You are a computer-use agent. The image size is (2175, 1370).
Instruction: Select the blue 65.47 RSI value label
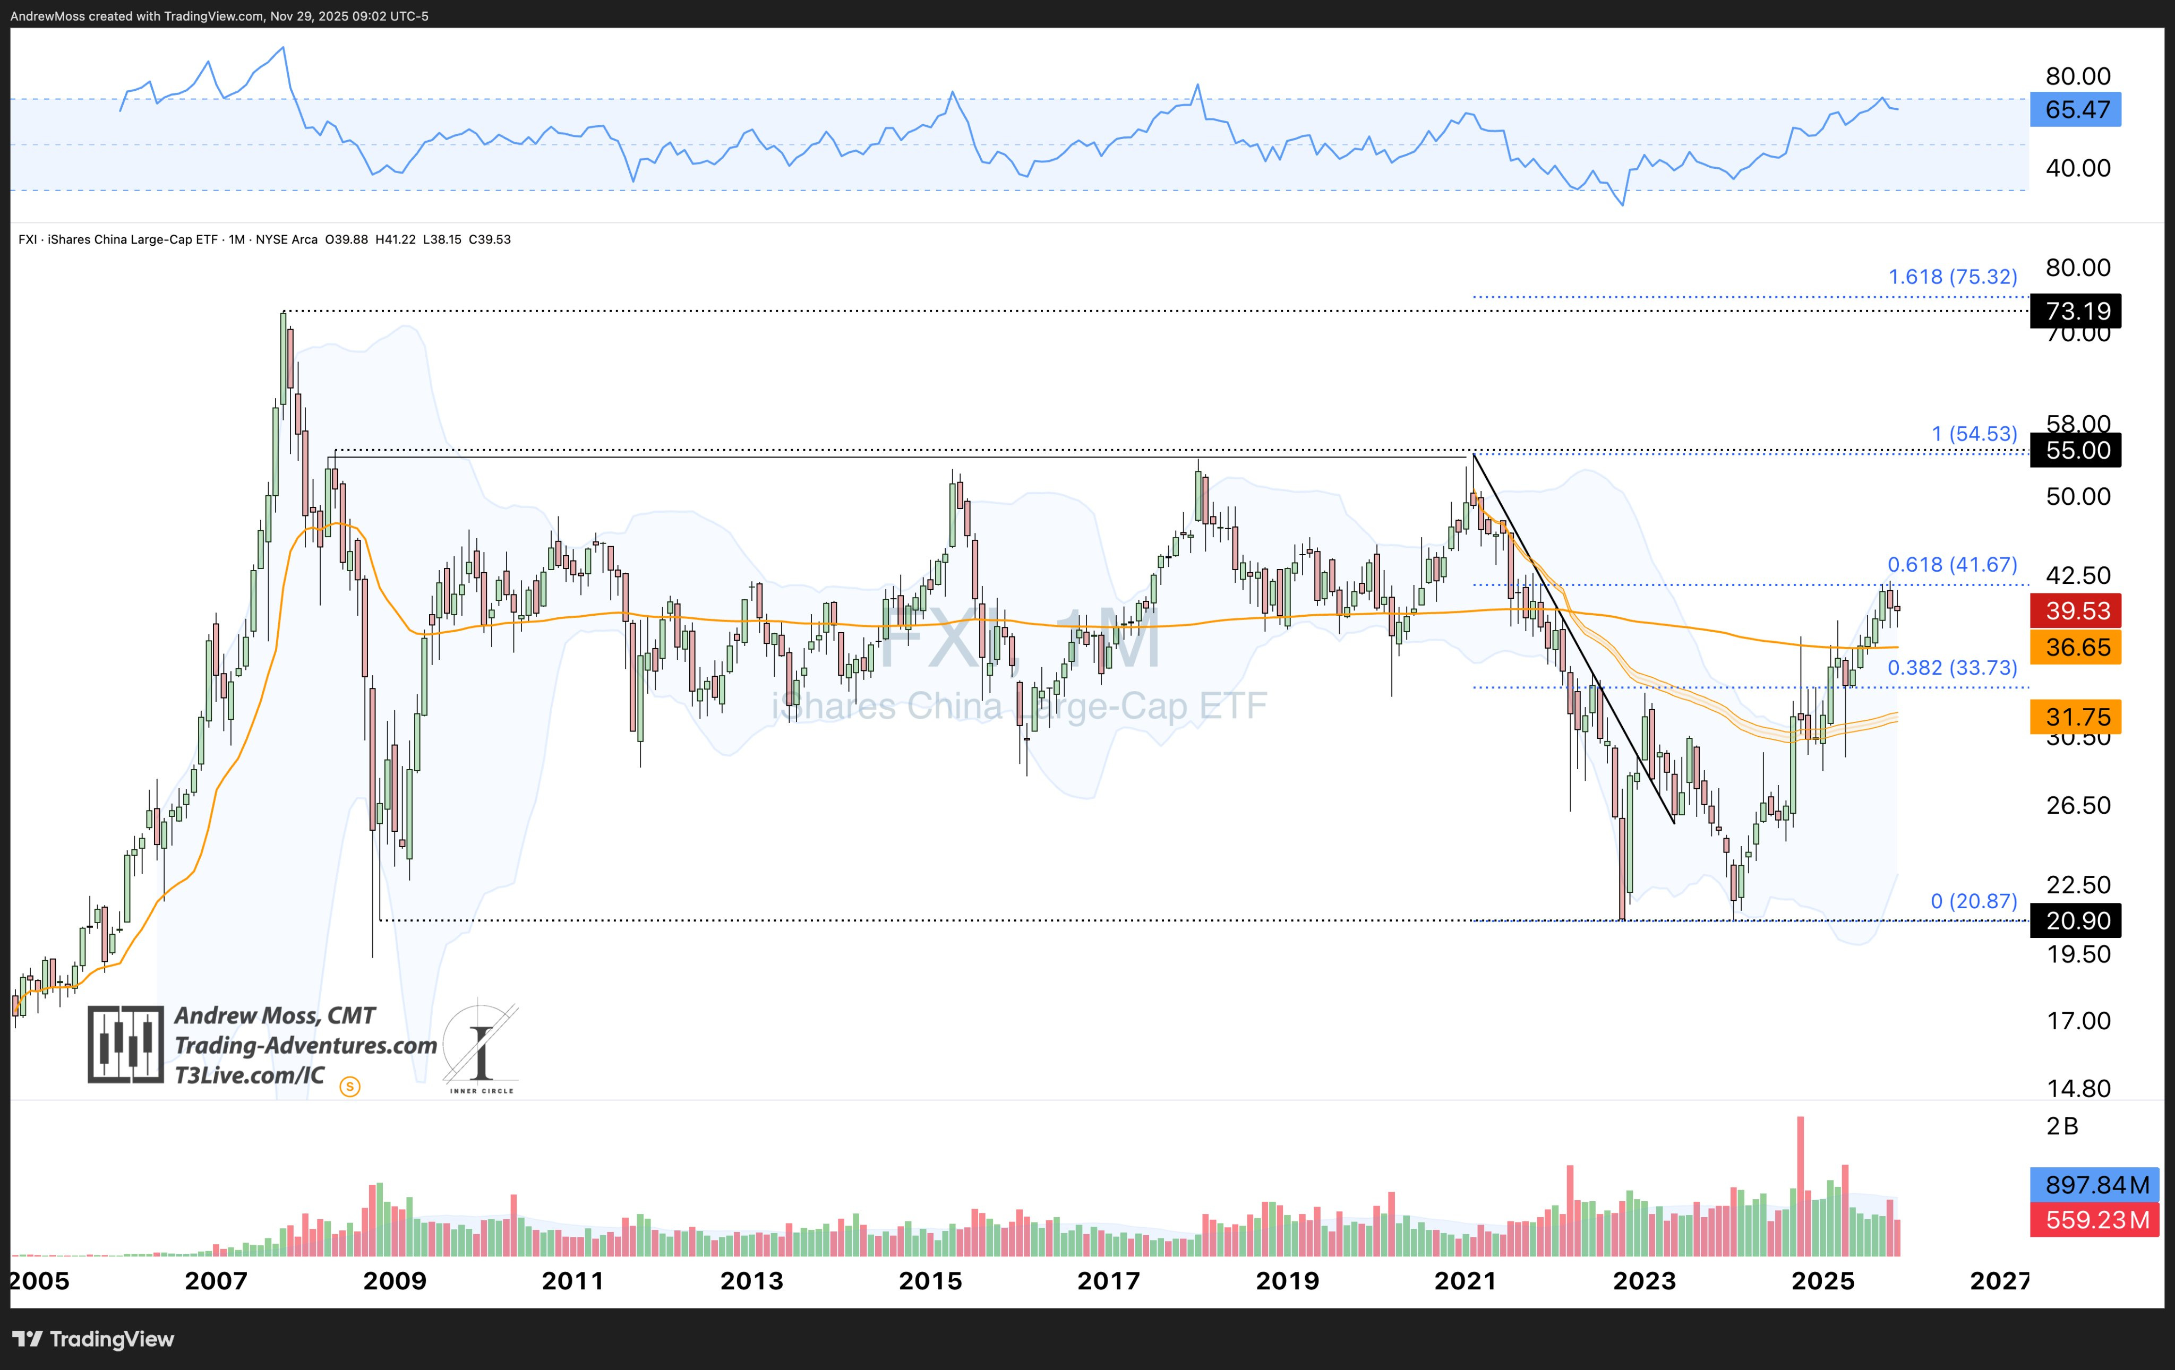[2075, 109]
